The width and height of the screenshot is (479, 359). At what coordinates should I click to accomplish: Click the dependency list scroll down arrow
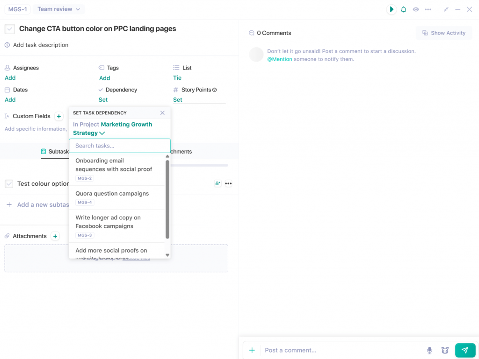(x=167, y=255)
